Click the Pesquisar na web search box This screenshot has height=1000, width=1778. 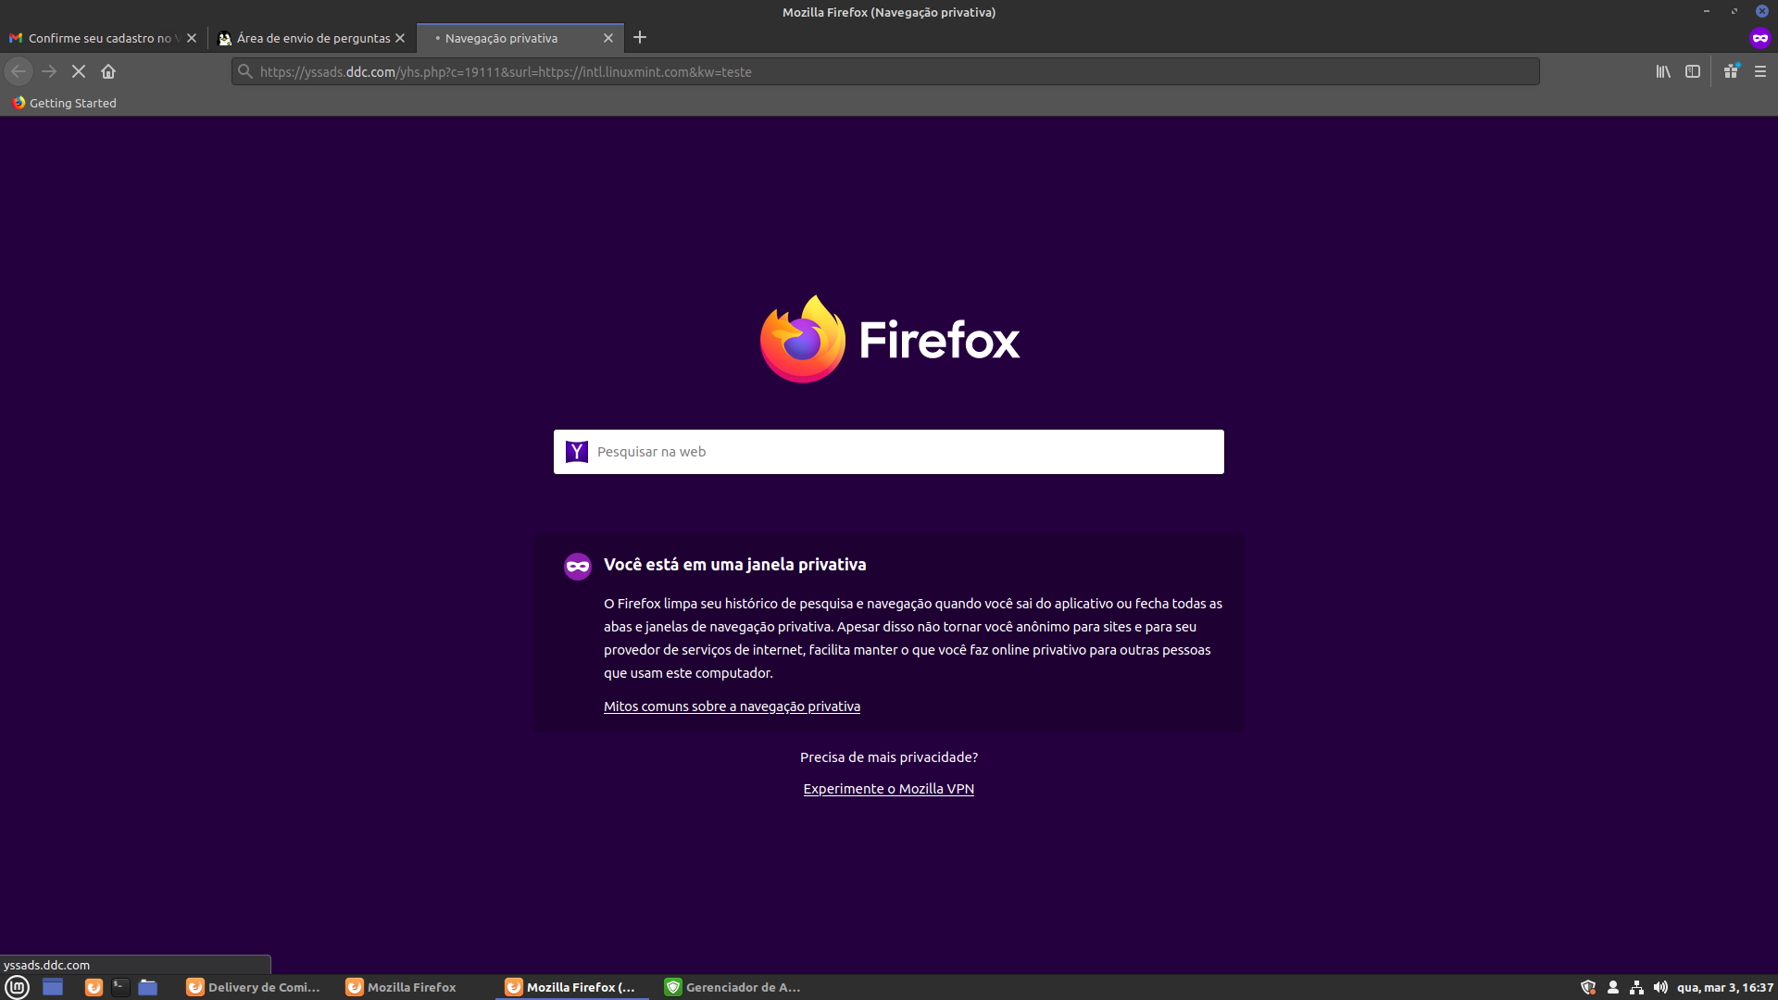[x=889, y=452]
